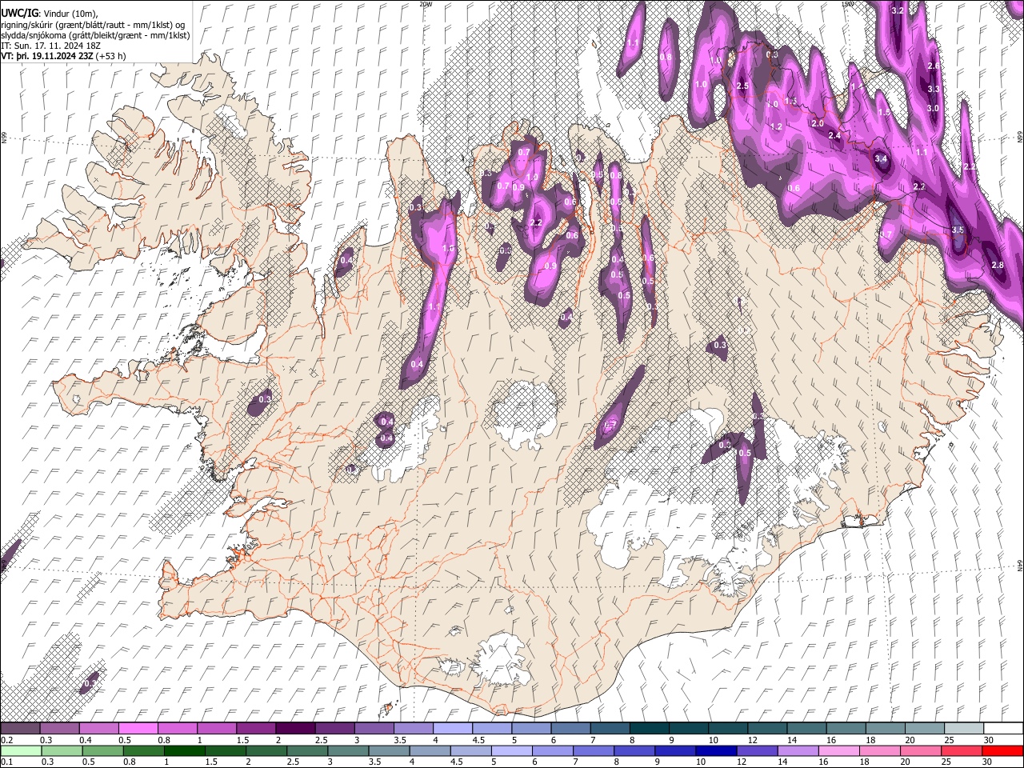Click the 20W longitude label
The width and height of the screenshot is (1024, 768).
pyautogui.click(x=425, y=4)
